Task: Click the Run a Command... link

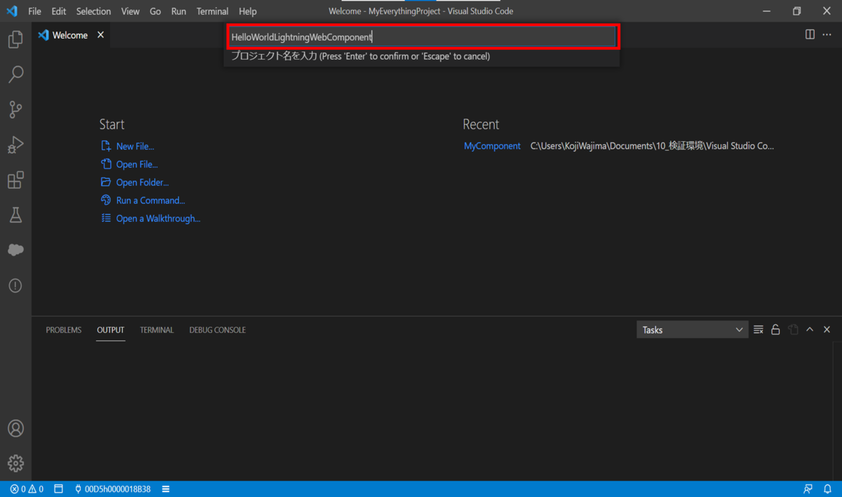Action: pos(151,201)
